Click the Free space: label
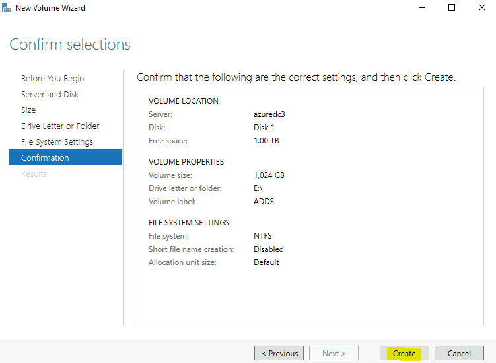Image resolution: width=496 pixels, height=363 pixels. click(168, 141)
